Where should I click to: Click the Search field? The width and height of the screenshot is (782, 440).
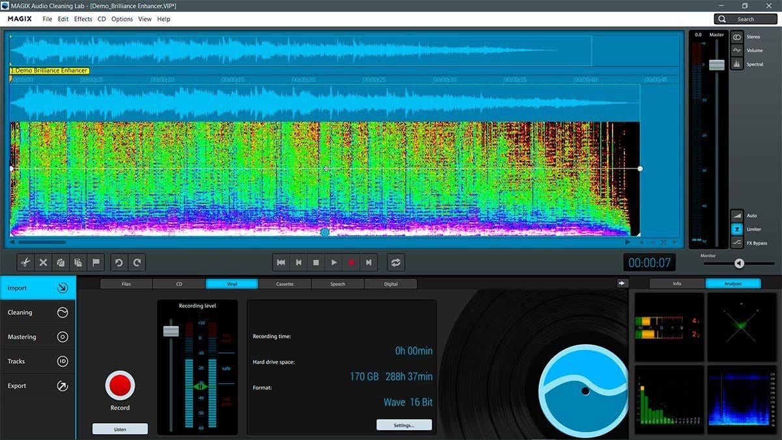pos(746,19)
